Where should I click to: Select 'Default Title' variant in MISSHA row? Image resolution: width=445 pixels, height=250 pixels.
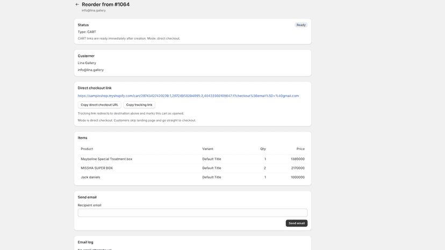212,168
